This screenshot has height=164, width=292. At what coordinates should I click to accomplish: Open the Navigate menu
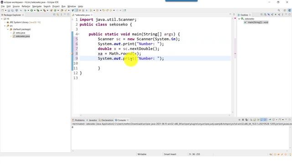37,6
